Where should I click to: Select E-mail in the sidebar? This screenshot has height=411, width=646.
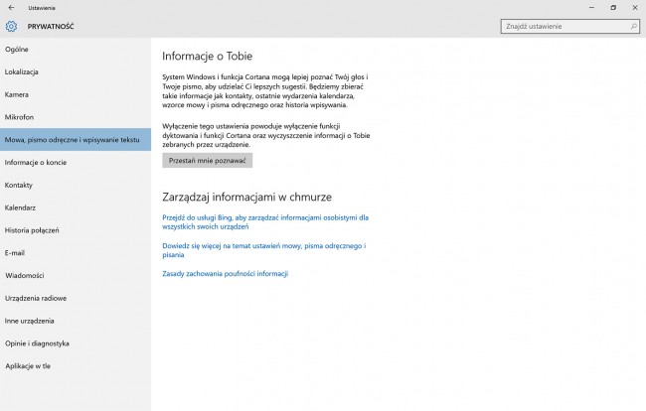76,253
